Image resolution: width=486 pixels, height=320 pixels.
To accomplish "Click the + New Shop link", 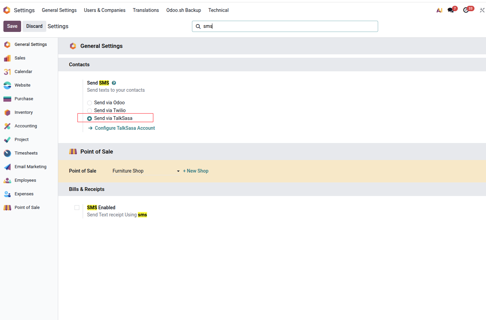I will pyautogui.click(x=196, y=171).
